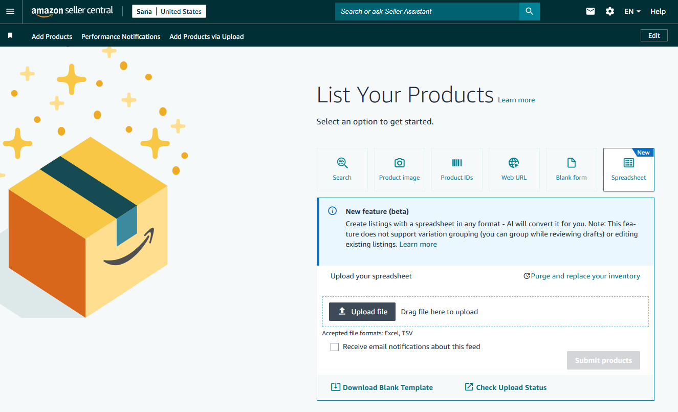Click the magnifying glass search button
The image size is (678, 412).
point(529,11)
